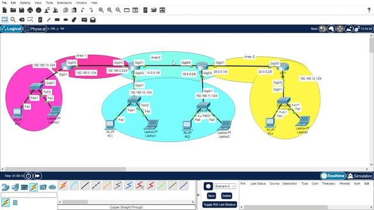Click the Power Cycle Devices button beside Time
This screenshot has width=374, height=210.
click(x=29, y=176)
